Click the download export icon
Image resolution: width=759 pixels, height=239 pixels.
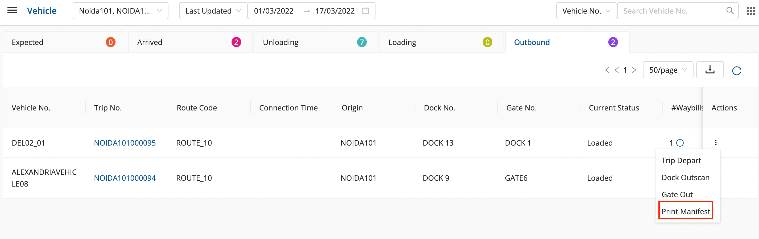(x=709, y=70)
